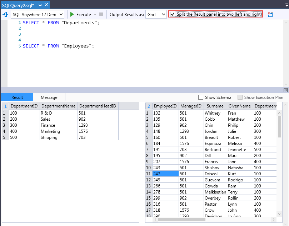
Task: Enable the Show Schema checkbox
Action: tap(201, 97)
